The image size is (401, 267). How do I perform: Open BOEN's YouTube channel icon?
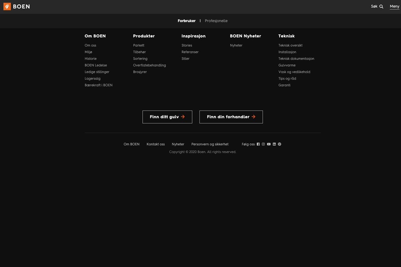[x=269, y=144]
